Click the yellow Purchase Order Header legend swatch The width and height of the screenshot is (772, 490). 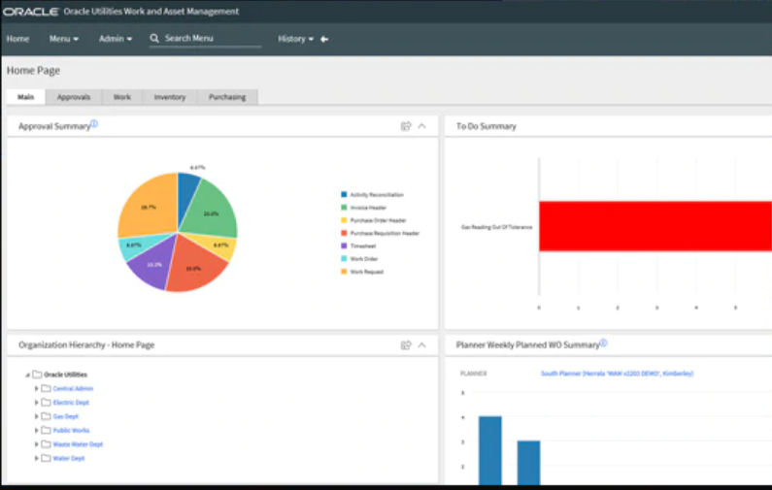click(344, 220)
